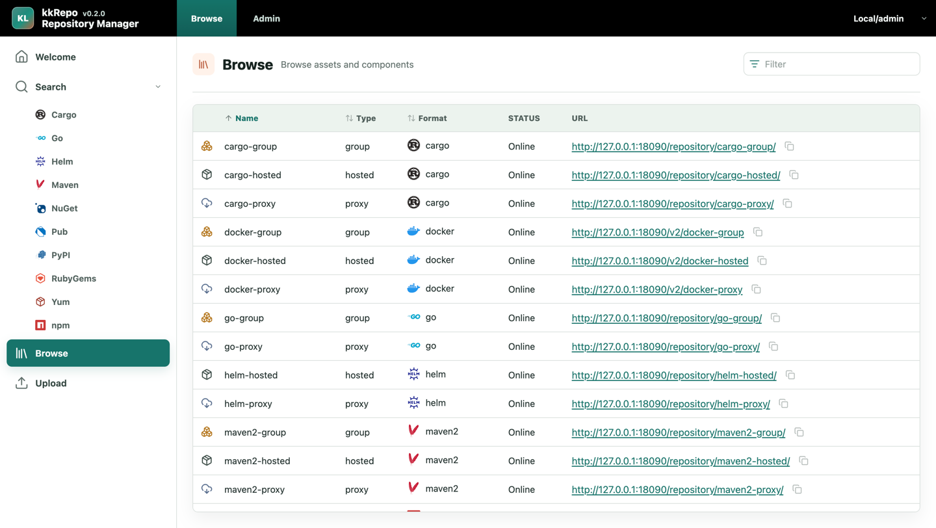Copy the cargo-proxy repository URL

pos(787,204)
